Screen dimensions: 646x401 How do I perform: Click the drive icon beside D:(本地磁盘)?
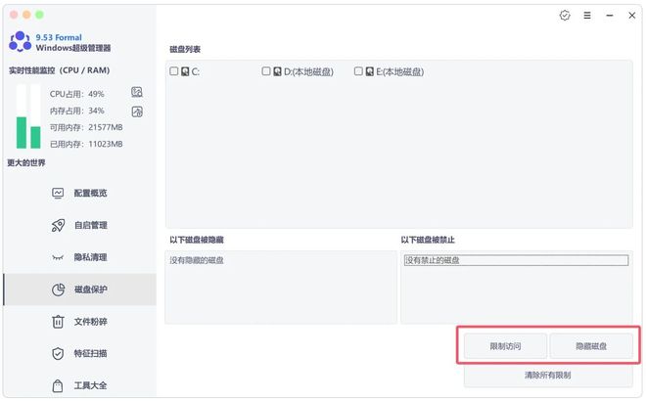pyautogui.click(x=277, y=71)
